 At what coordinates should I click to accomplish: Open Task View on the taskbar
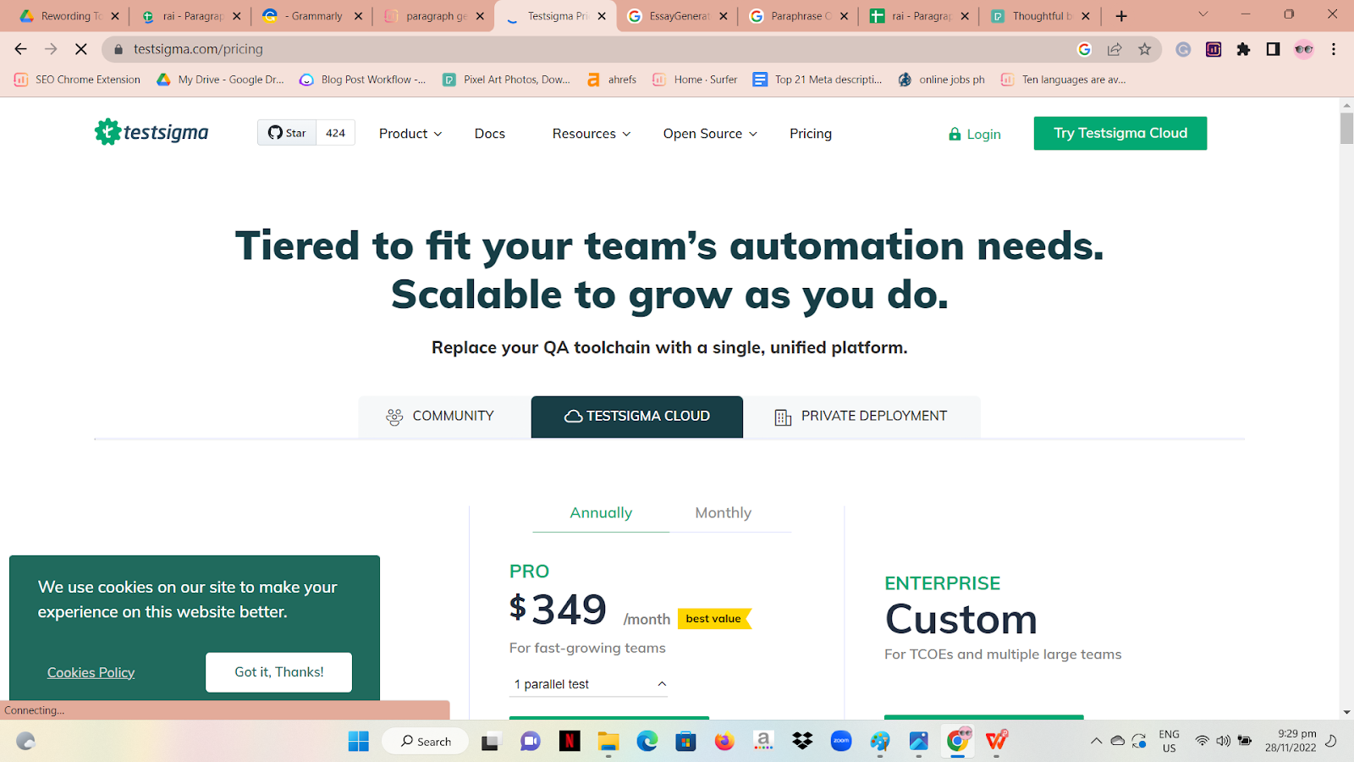point(491,742)
